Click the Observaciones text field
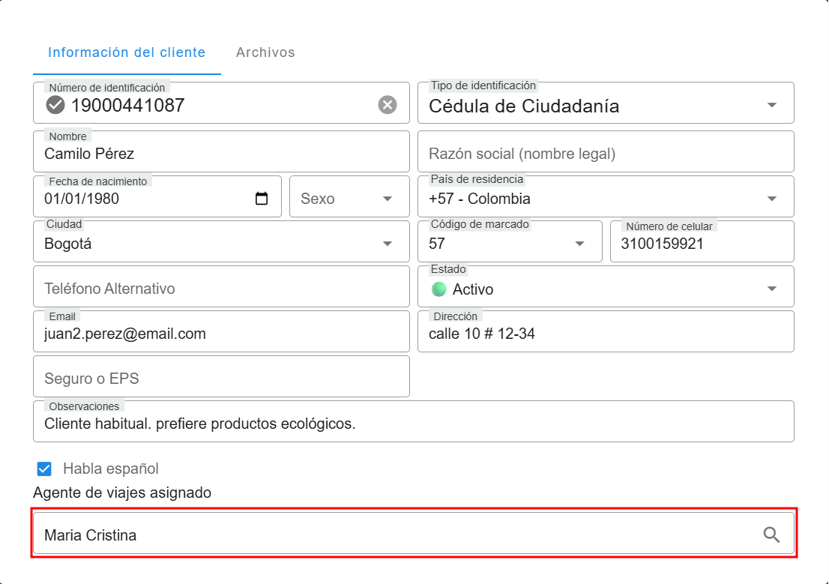Viewport: 829px width, 584px height. coord(412,424)
